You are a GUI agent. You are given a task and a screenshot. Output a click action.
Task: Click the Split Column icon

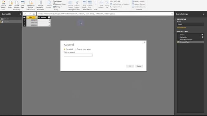coord(101,3)
